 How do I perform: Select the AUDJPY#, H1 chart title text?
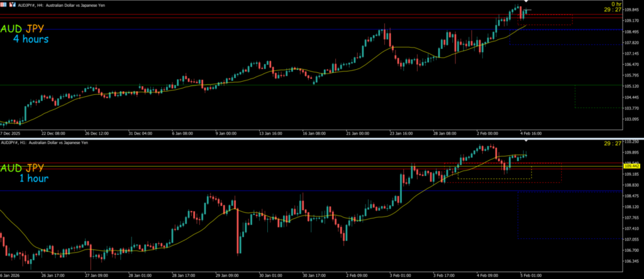tap(17, 143)
